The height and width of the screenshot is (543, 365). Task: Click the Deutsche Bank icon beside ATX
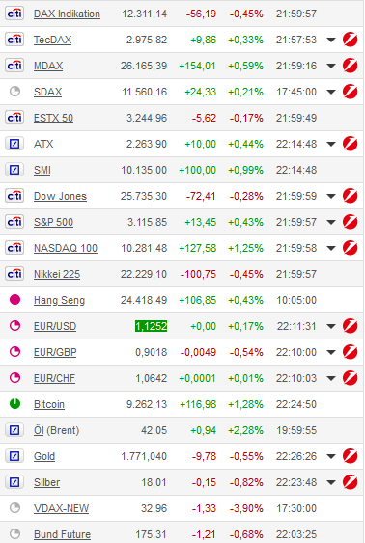tap(14, 144)
